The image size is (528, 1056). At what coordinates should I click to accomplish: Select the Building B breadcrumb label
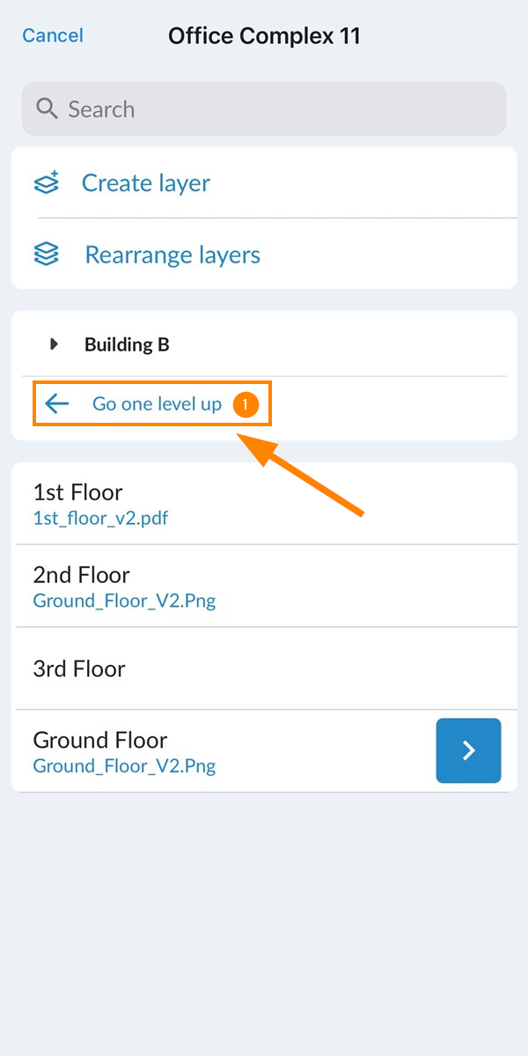coord(127,345)
